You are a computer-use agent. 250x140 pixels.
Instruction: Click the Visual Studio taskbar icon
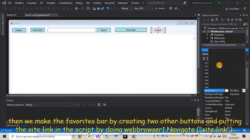coord(98,136)
